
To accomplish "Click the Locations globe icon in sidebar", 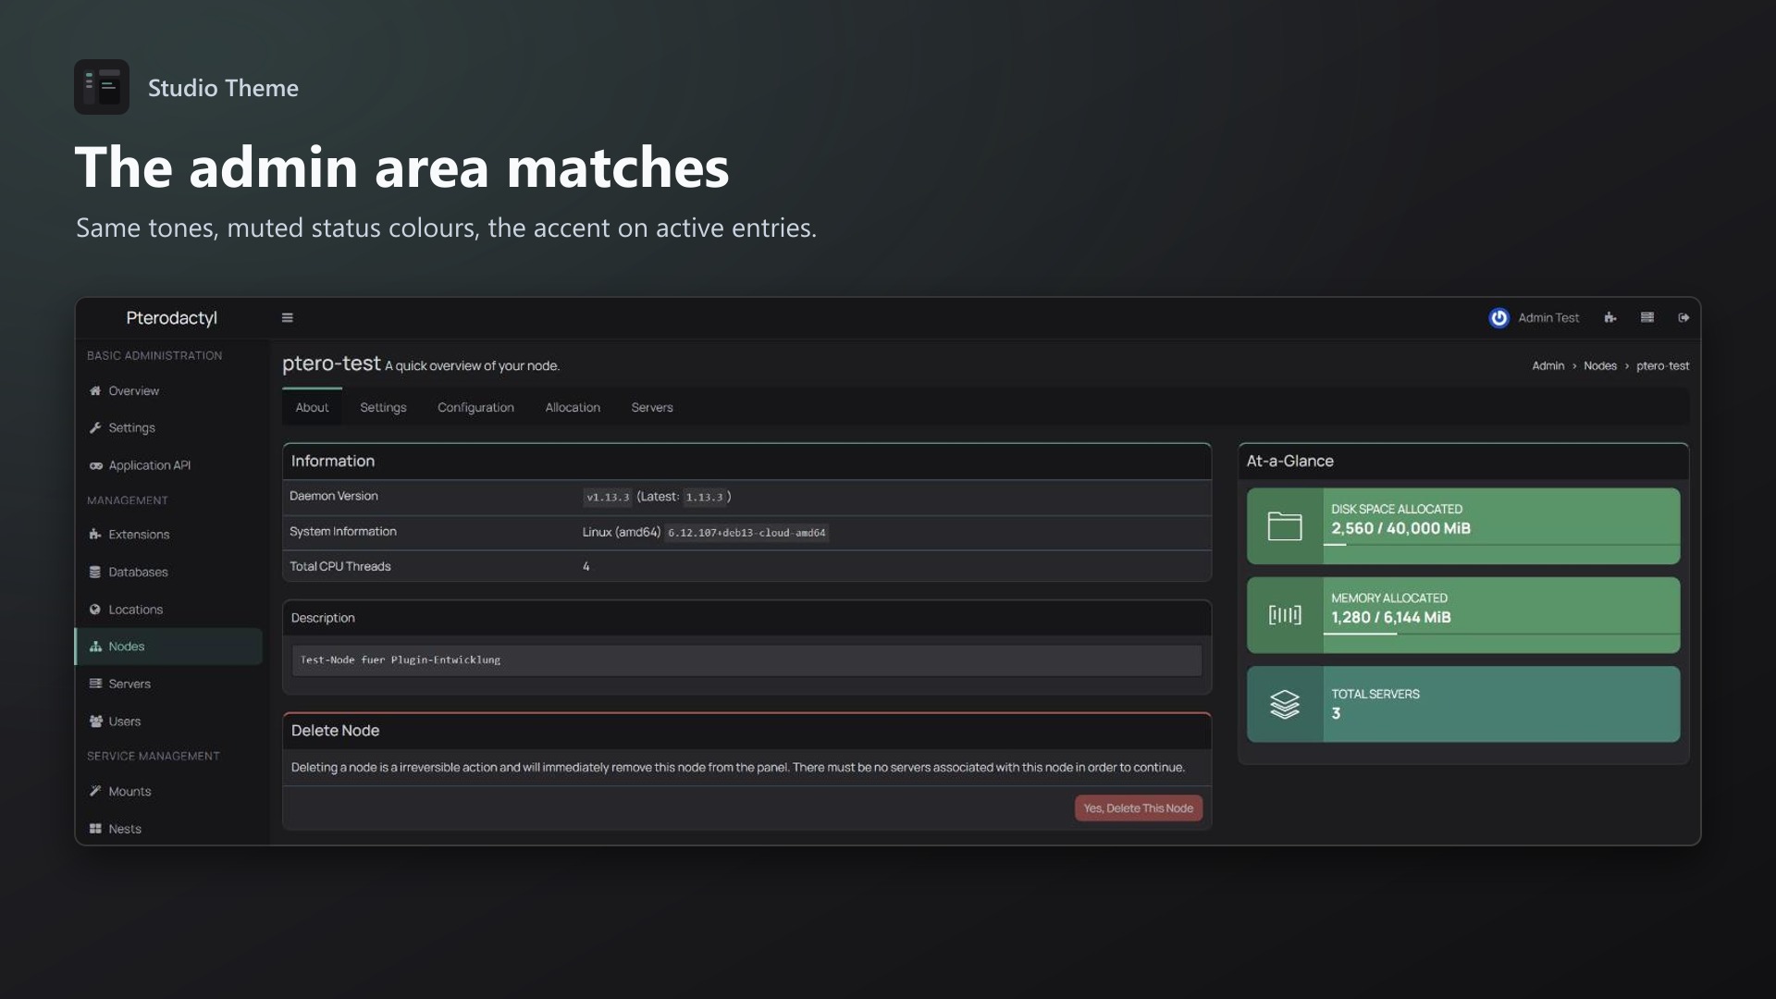I will coord(95,610).
